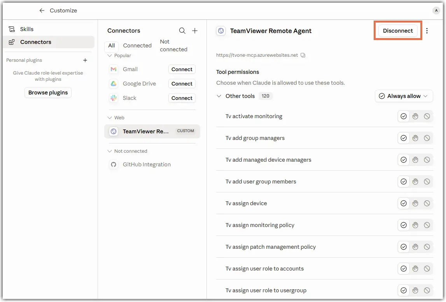The width and height of the screenshot is (446, 302).
Task: Require approval for Tv add user group members
Action: (415, 182)
